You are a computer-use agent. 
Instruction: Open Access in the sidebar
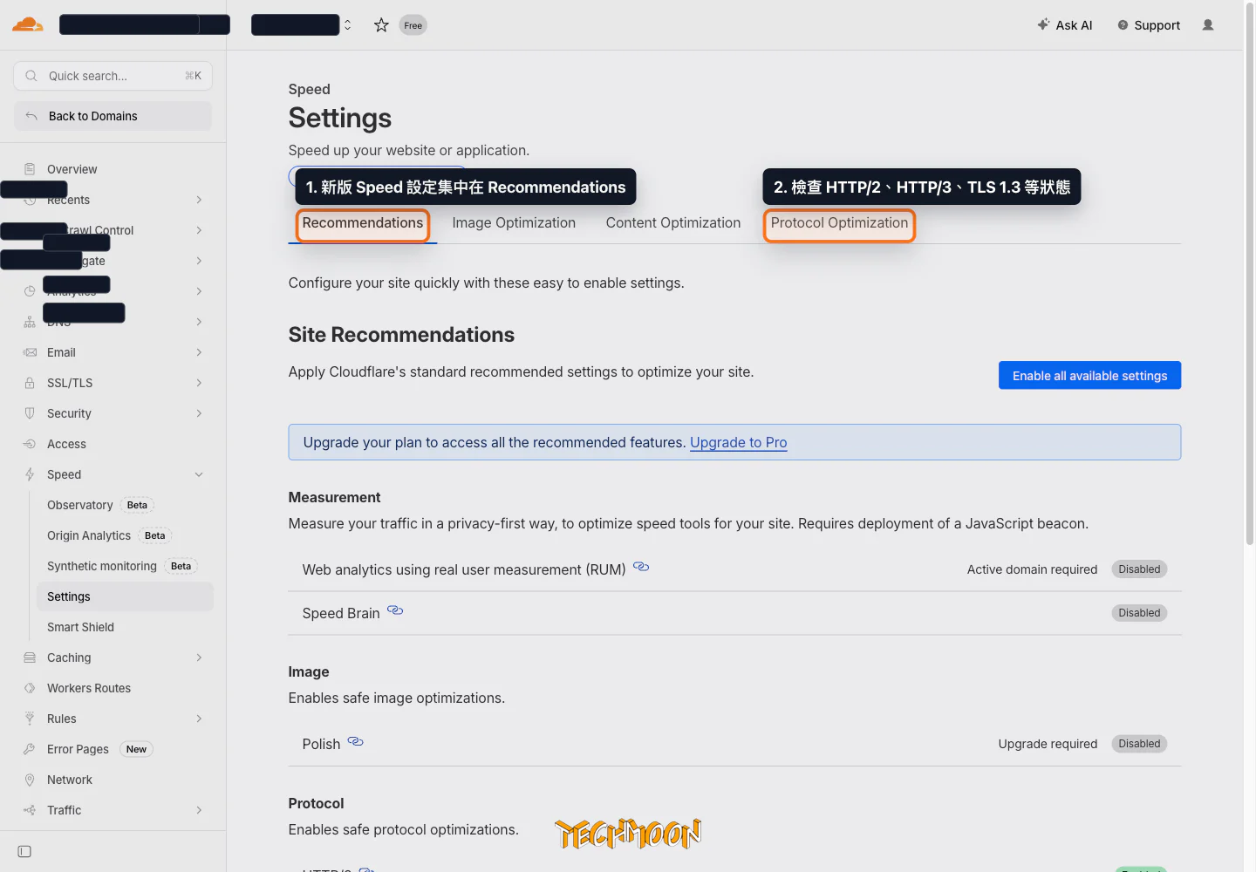pos(66,444)
